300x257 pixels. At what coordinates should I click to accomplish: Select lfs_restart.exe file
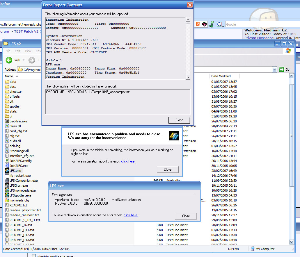(x=18, y=176)
